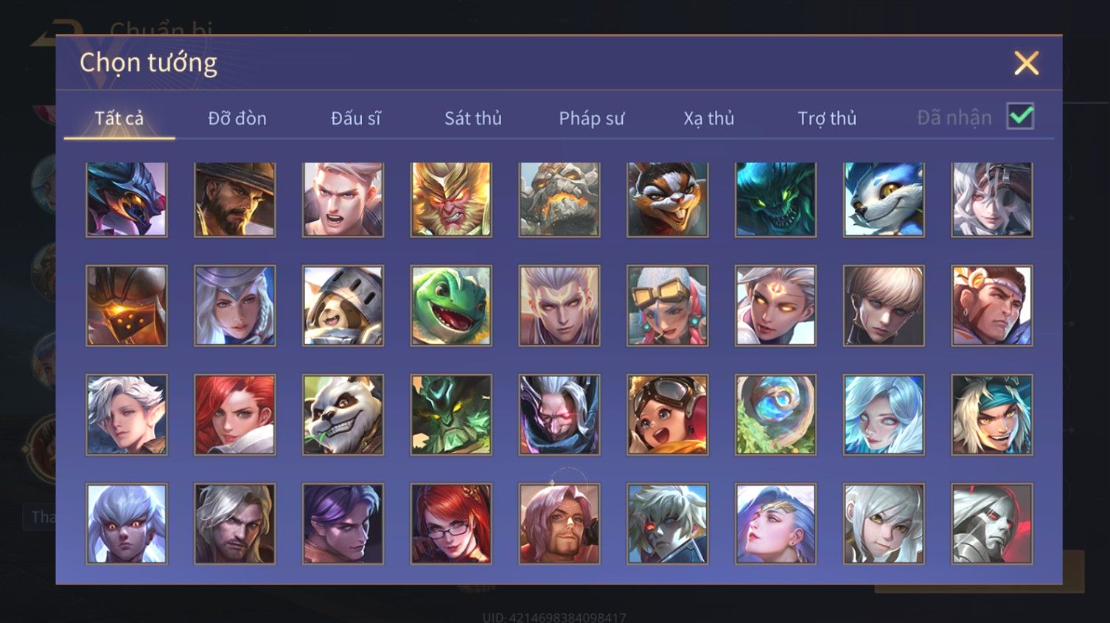Close the Chọn tướng dialog
1110x623 pixels.
[1026, 63]
